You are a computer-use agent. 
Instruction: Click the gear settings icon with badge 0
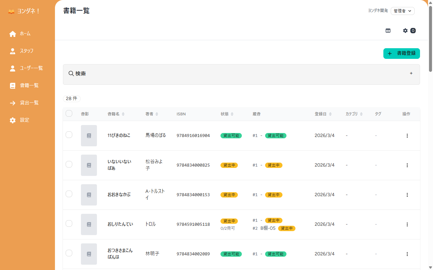(405, 31)
